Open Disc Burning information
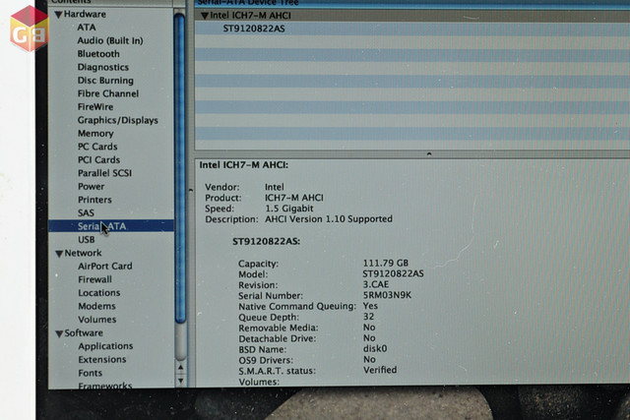Image resolution: width=630 pixels, height=420 pixels. pos(105,81)
